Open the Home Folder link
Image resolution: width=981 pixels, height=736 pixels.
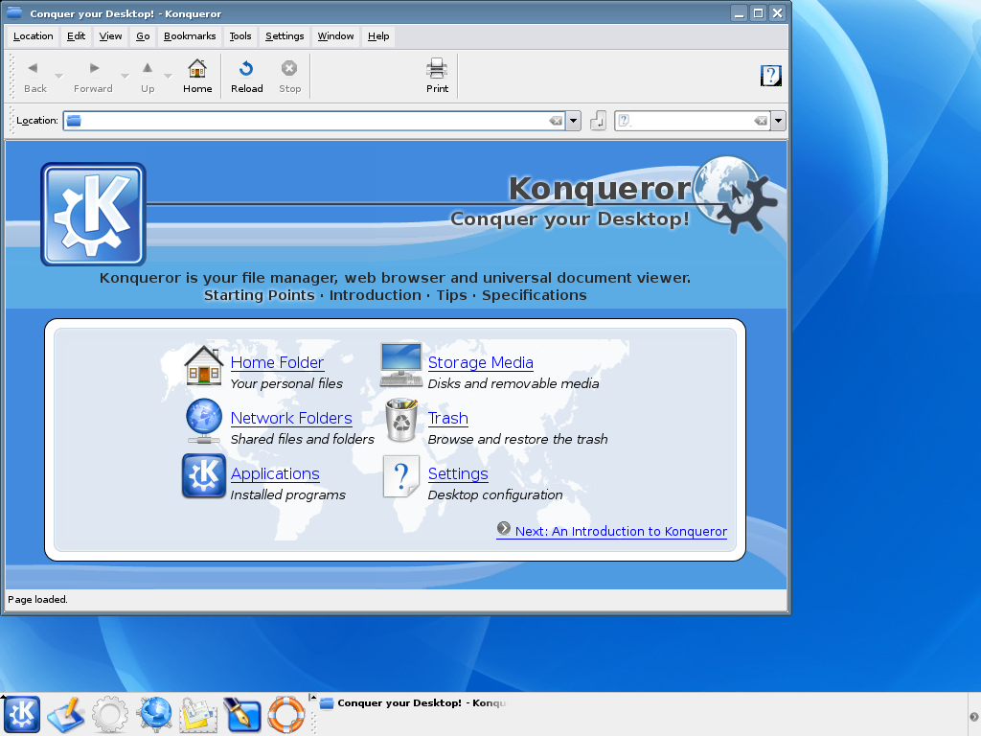[277, 362]
